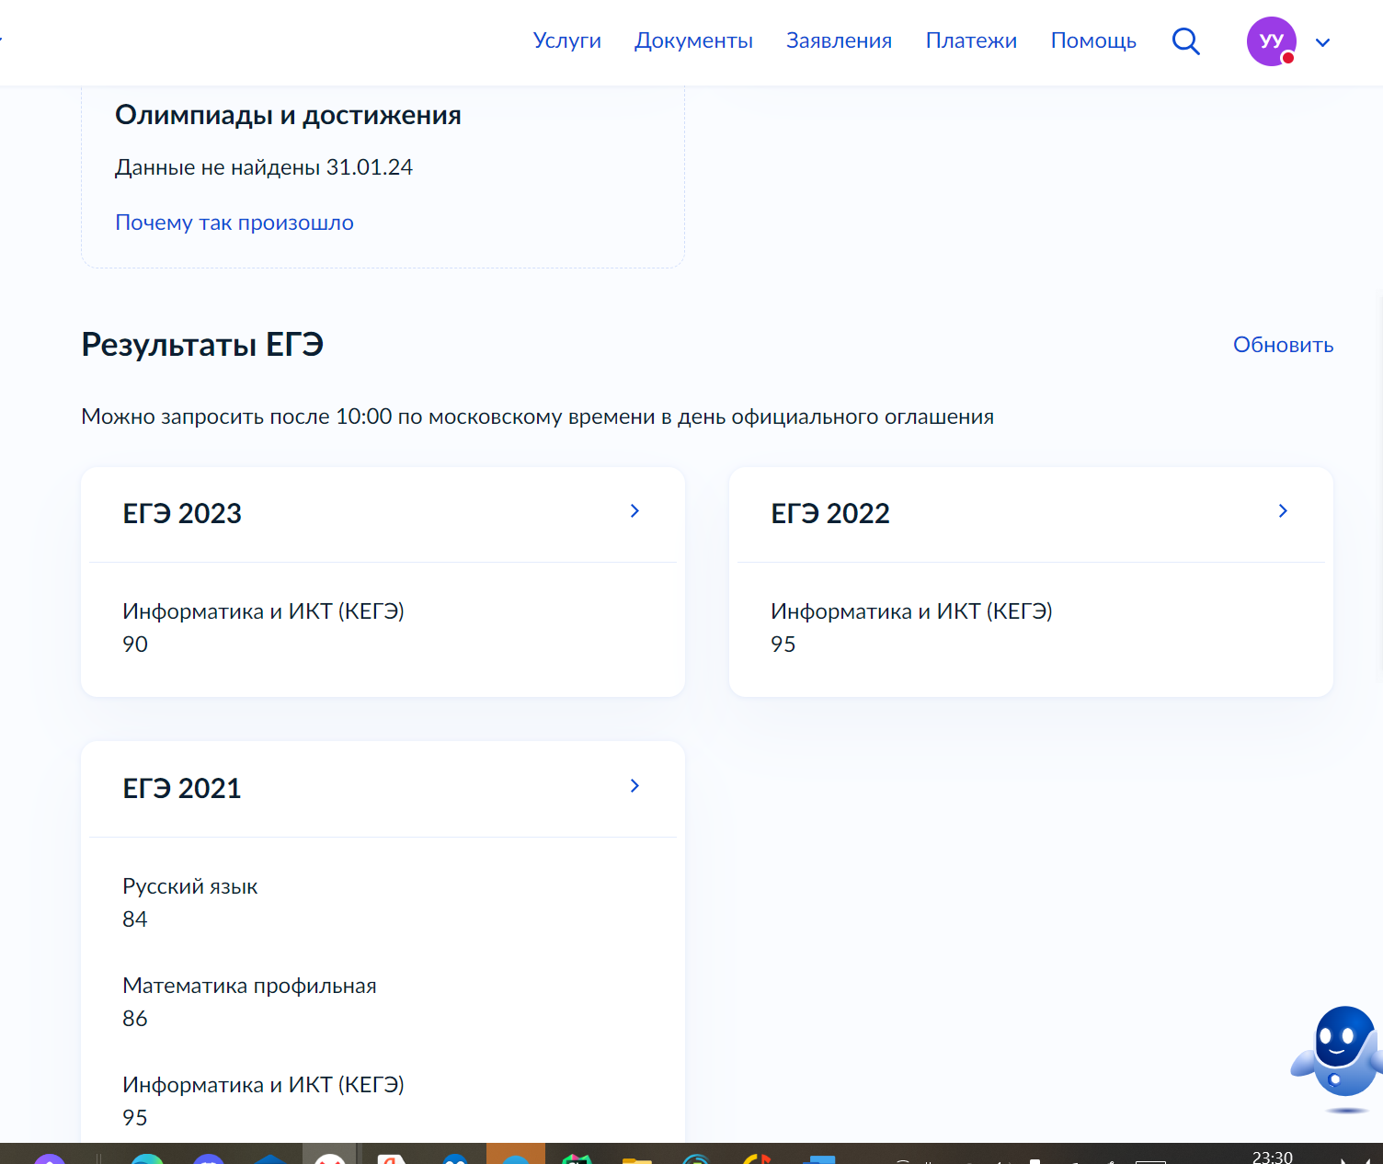Expand ЕГЭ 2023 results with the chevron

634,511
